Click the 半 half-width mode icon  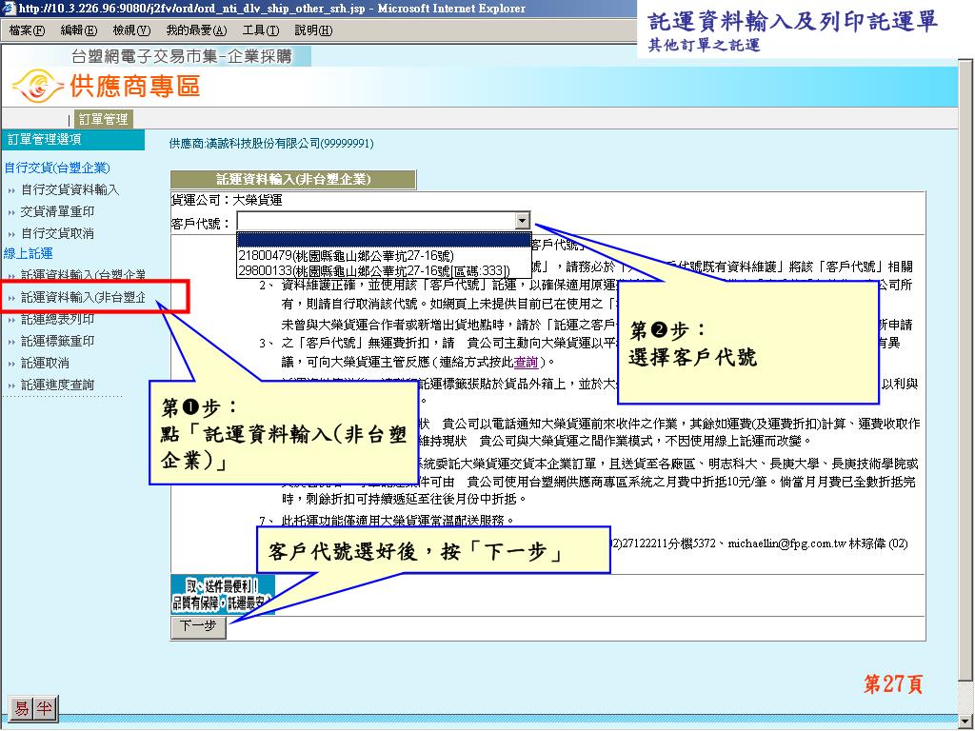44,708
